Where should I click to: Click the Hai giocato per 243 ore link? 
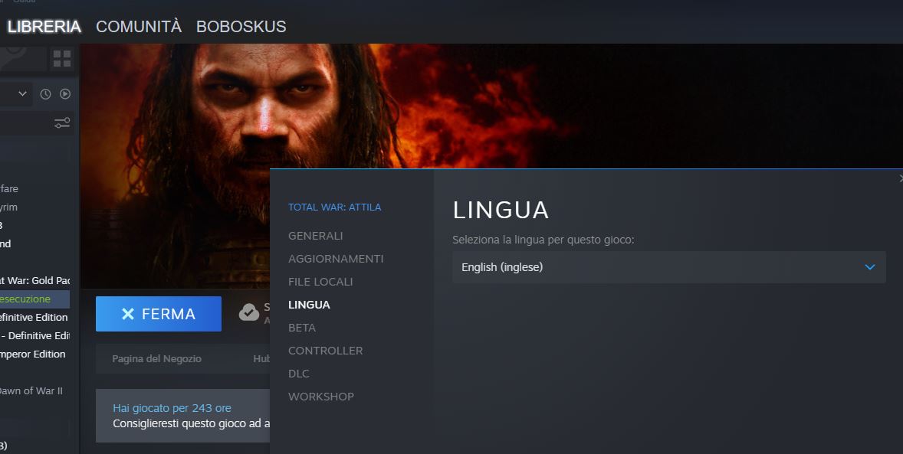pos(172,408)
